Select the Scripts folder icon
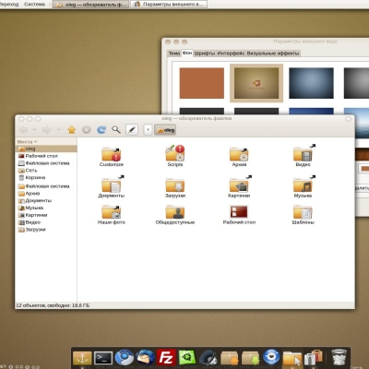Image resolution: width=369 pixels, height=369 pixels. 175,153
